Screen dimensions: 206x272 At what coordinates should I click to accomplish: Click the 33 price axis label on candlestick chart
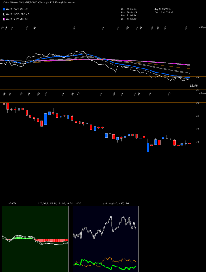tap(197, 129)
